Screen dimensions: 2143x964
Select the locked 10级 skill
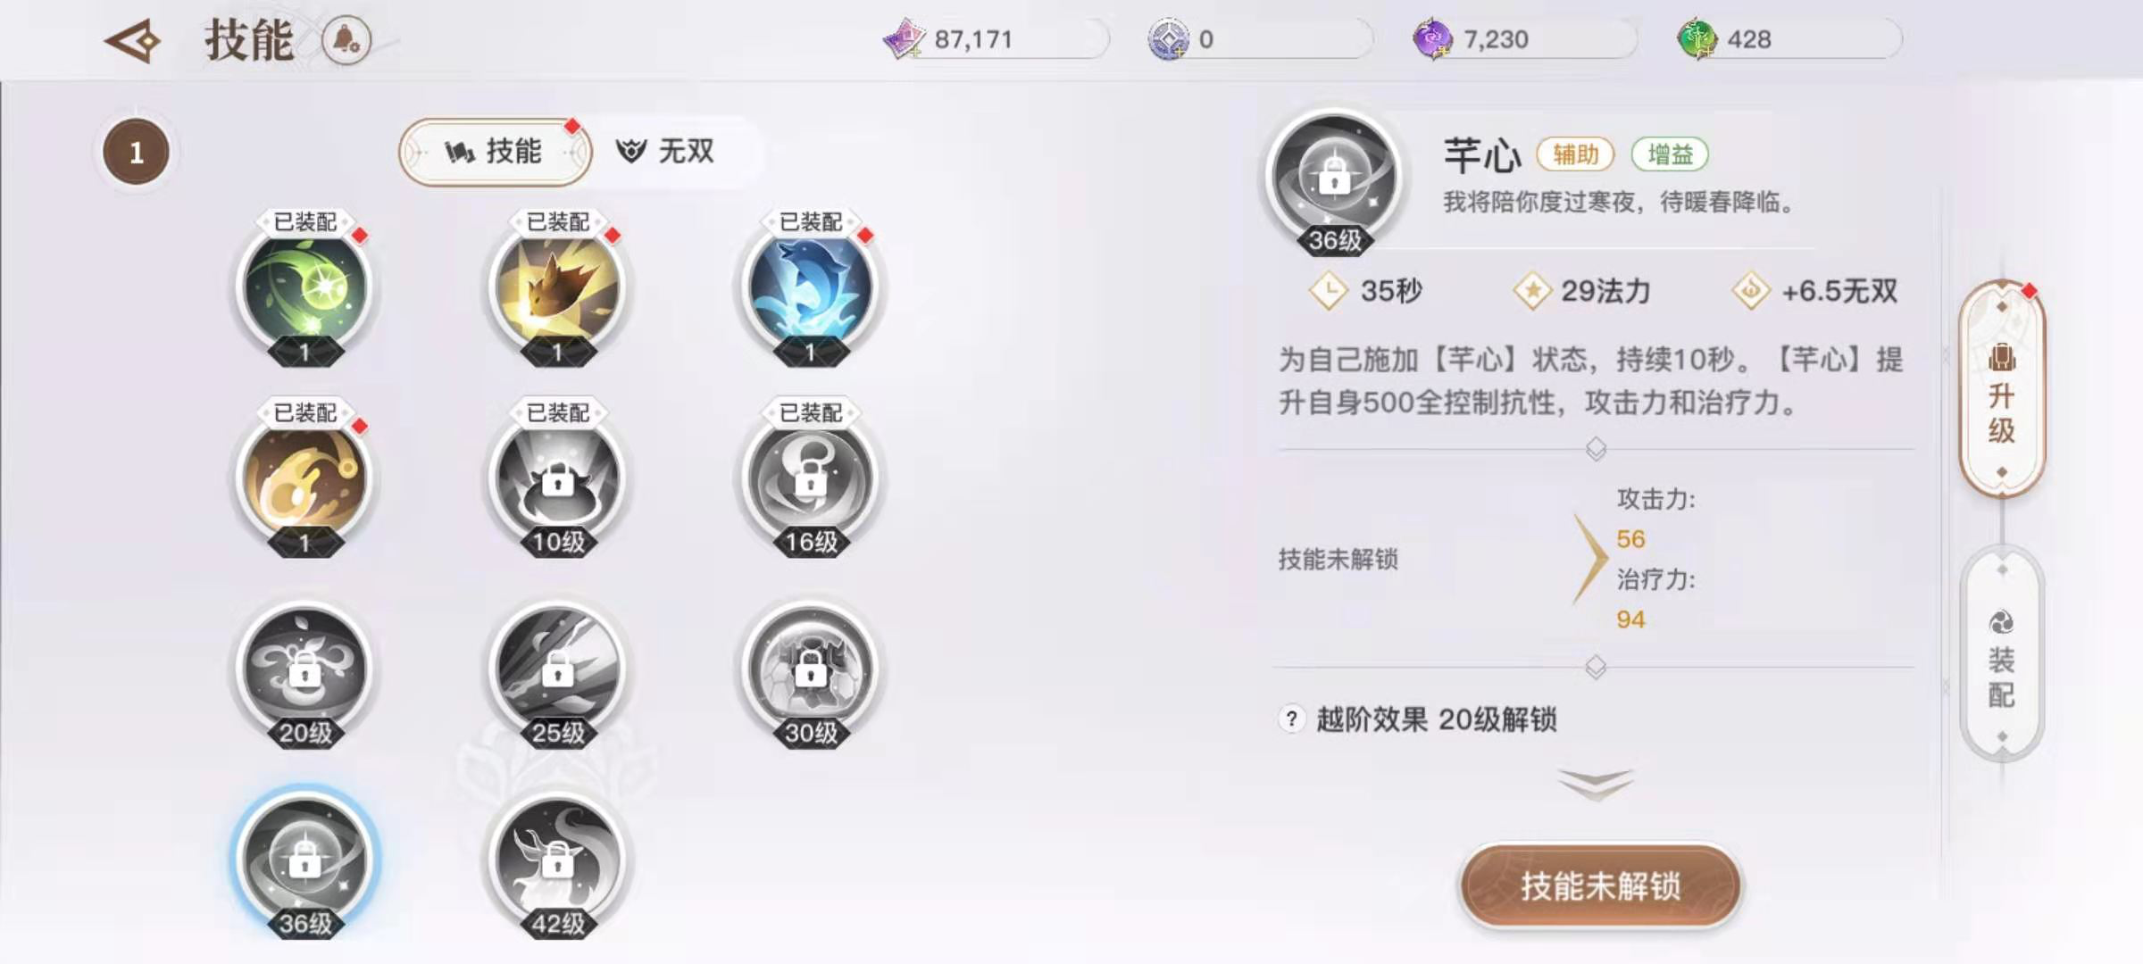pyautogui.click(x=557, y=478)
